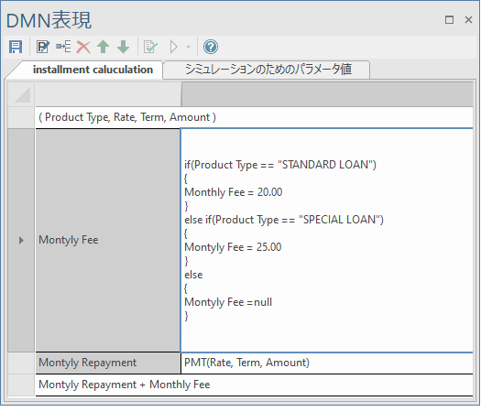The image size is (481, 412).
Task: Save the DMN expression with the floppy icon
Action: pos(16,47)
